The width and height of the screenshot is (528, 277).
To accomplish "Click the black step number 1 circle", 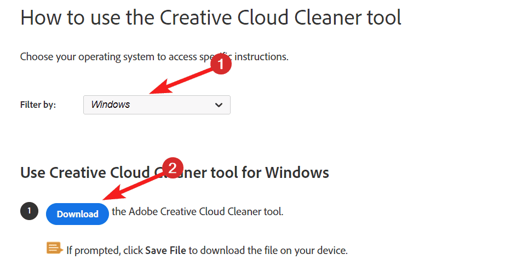I will coord(29,211).
